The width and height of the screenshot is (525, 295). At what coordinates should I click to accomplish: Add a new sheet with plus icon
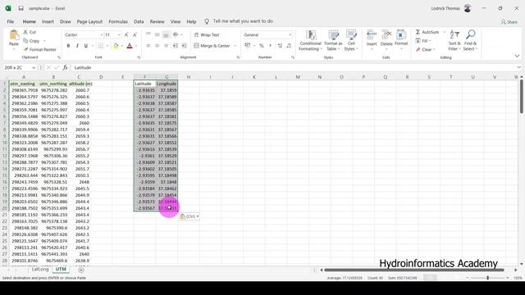coord(81,270)
